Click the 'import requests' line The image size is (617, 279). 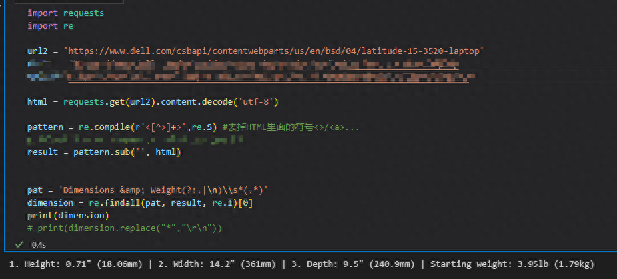click(65, 13)
